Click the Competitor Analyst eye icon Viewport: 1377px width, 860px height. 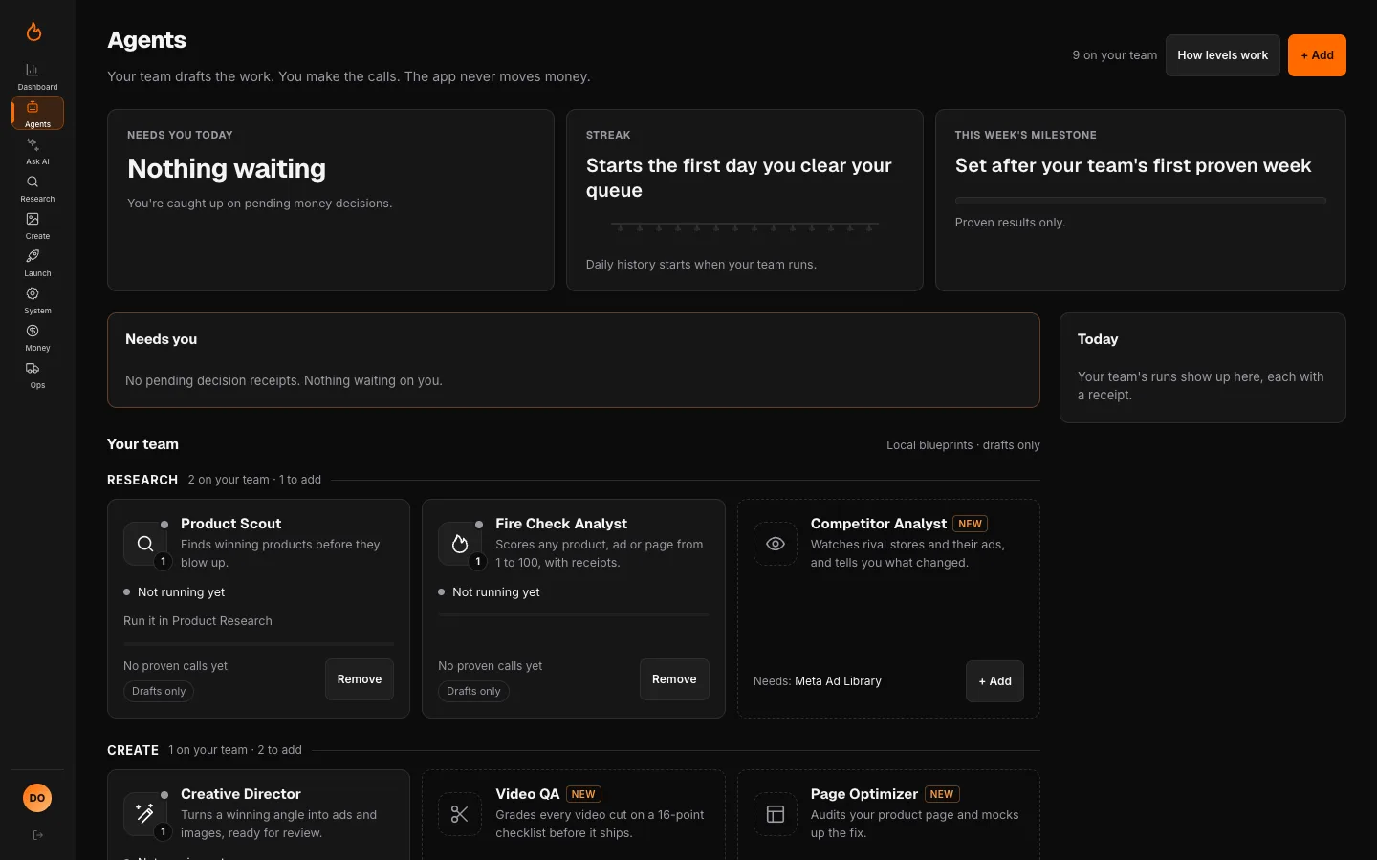pyautogui.click(x=776, y=544)
